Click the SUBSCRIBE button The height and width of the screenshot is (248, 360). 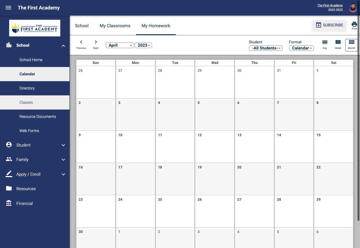pos(329,25)
